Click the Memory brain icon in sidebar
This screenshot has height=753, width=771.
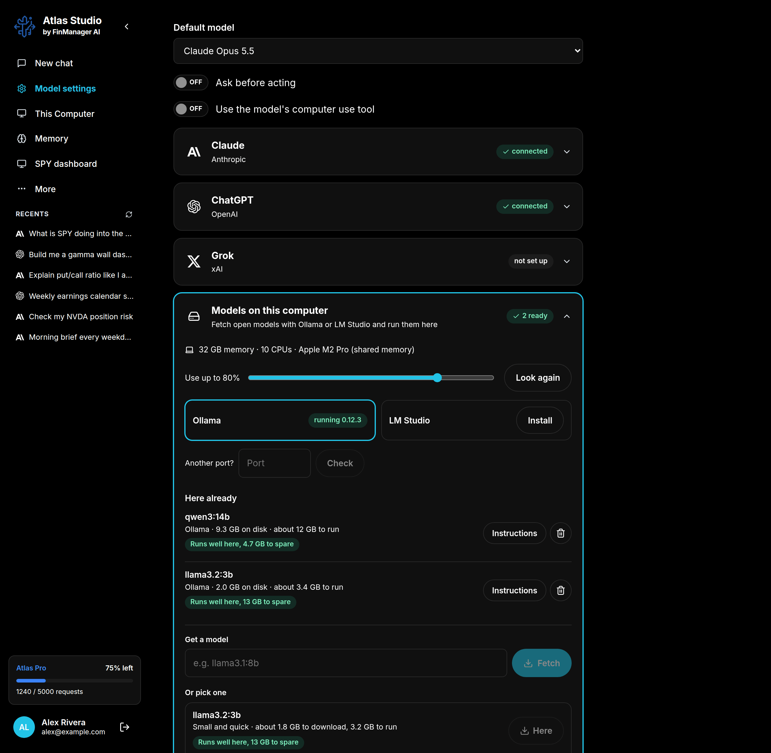pos(22,139)
